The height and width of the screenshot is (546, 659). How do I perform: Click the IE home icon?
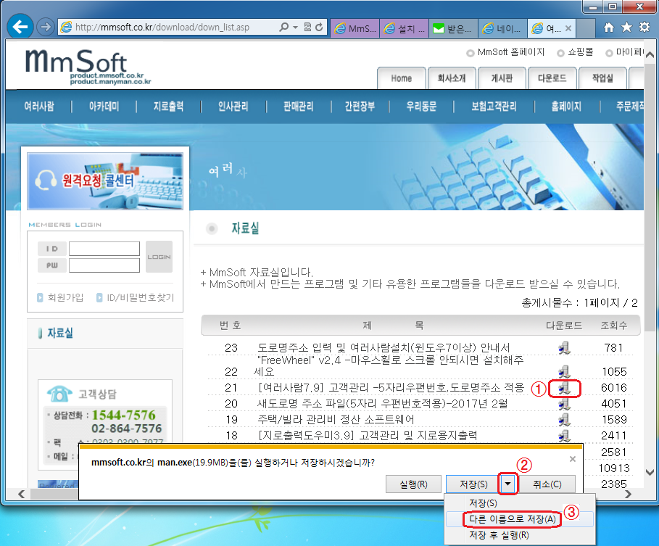coord(609,28)
